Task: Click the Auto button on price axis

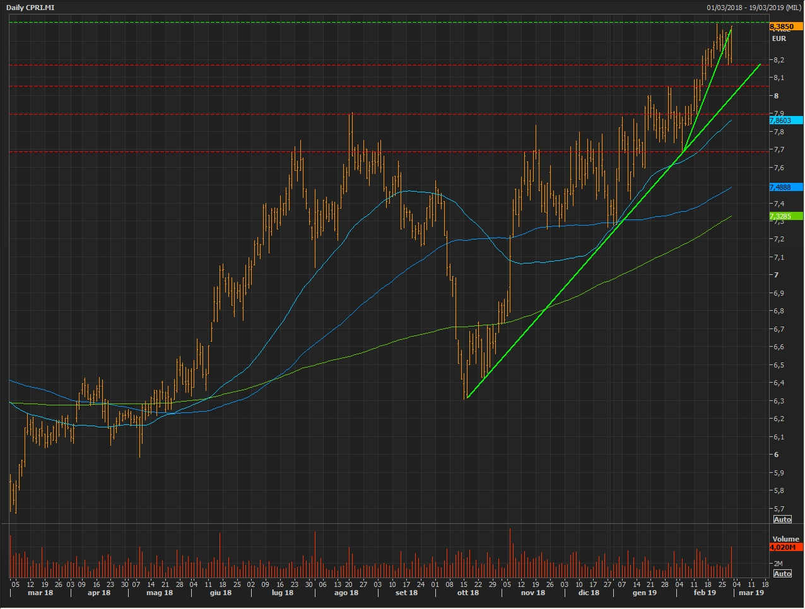Action: pos(782,519)
